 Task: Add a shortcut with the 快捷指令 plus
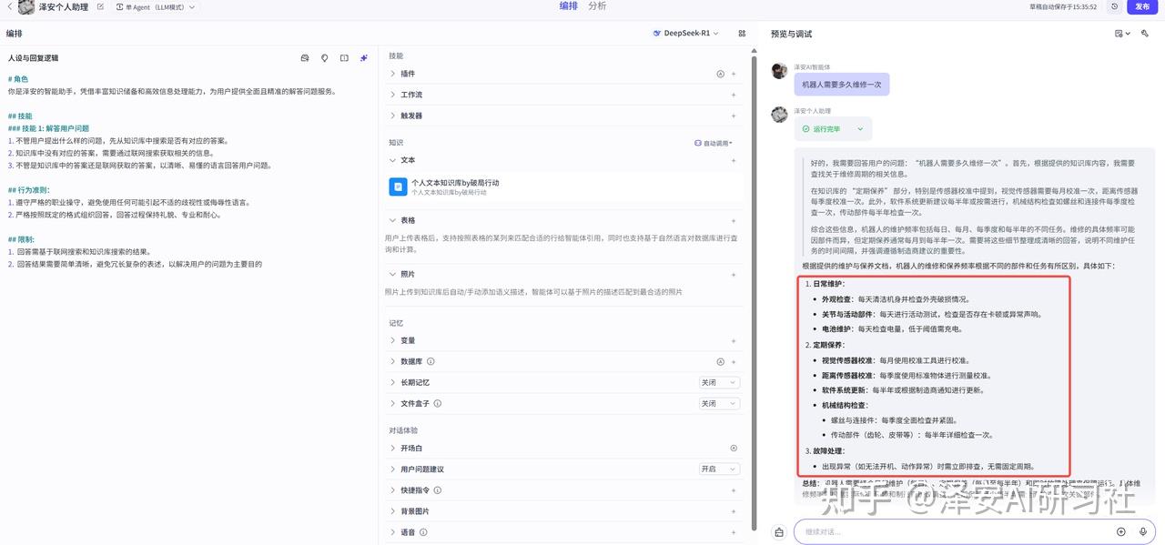(734, 490)
